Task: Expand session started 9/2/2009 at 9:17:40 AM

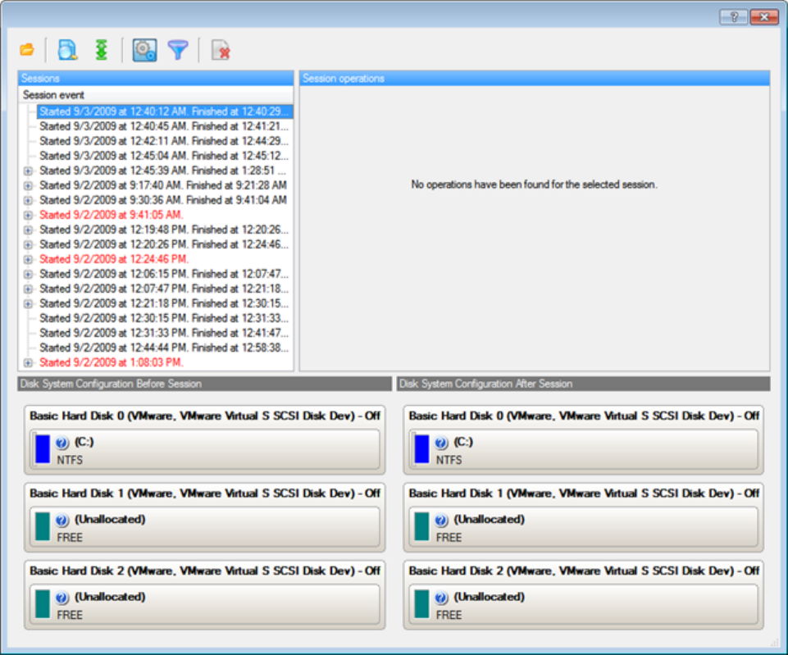Action: coord(28,185)
